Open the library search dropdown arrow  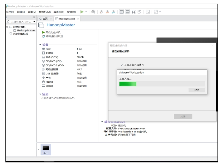click(34, 22)
